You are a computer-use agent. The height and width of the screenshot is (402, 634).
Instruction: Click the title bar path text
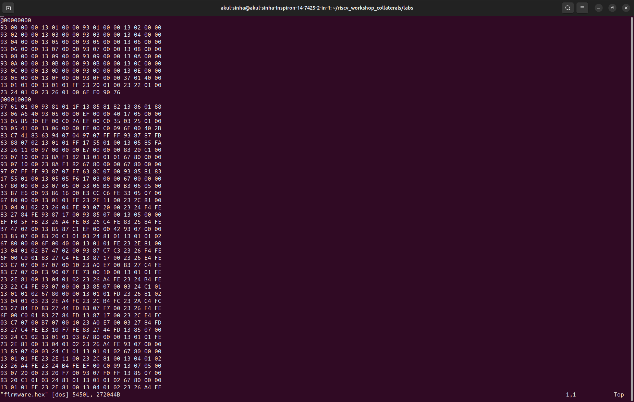click(317, 8)
